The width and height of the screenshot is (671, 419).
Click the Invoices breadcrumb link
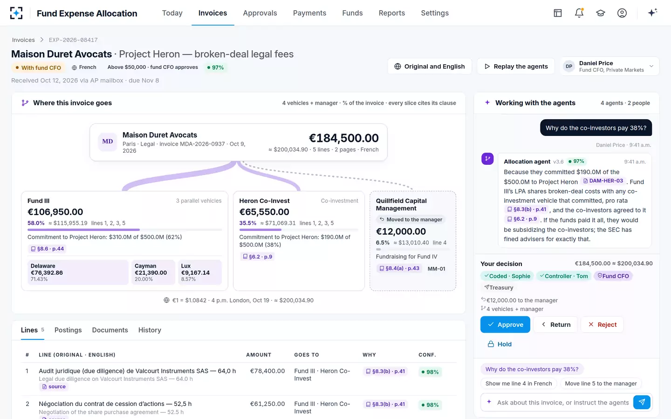(23, 40)
